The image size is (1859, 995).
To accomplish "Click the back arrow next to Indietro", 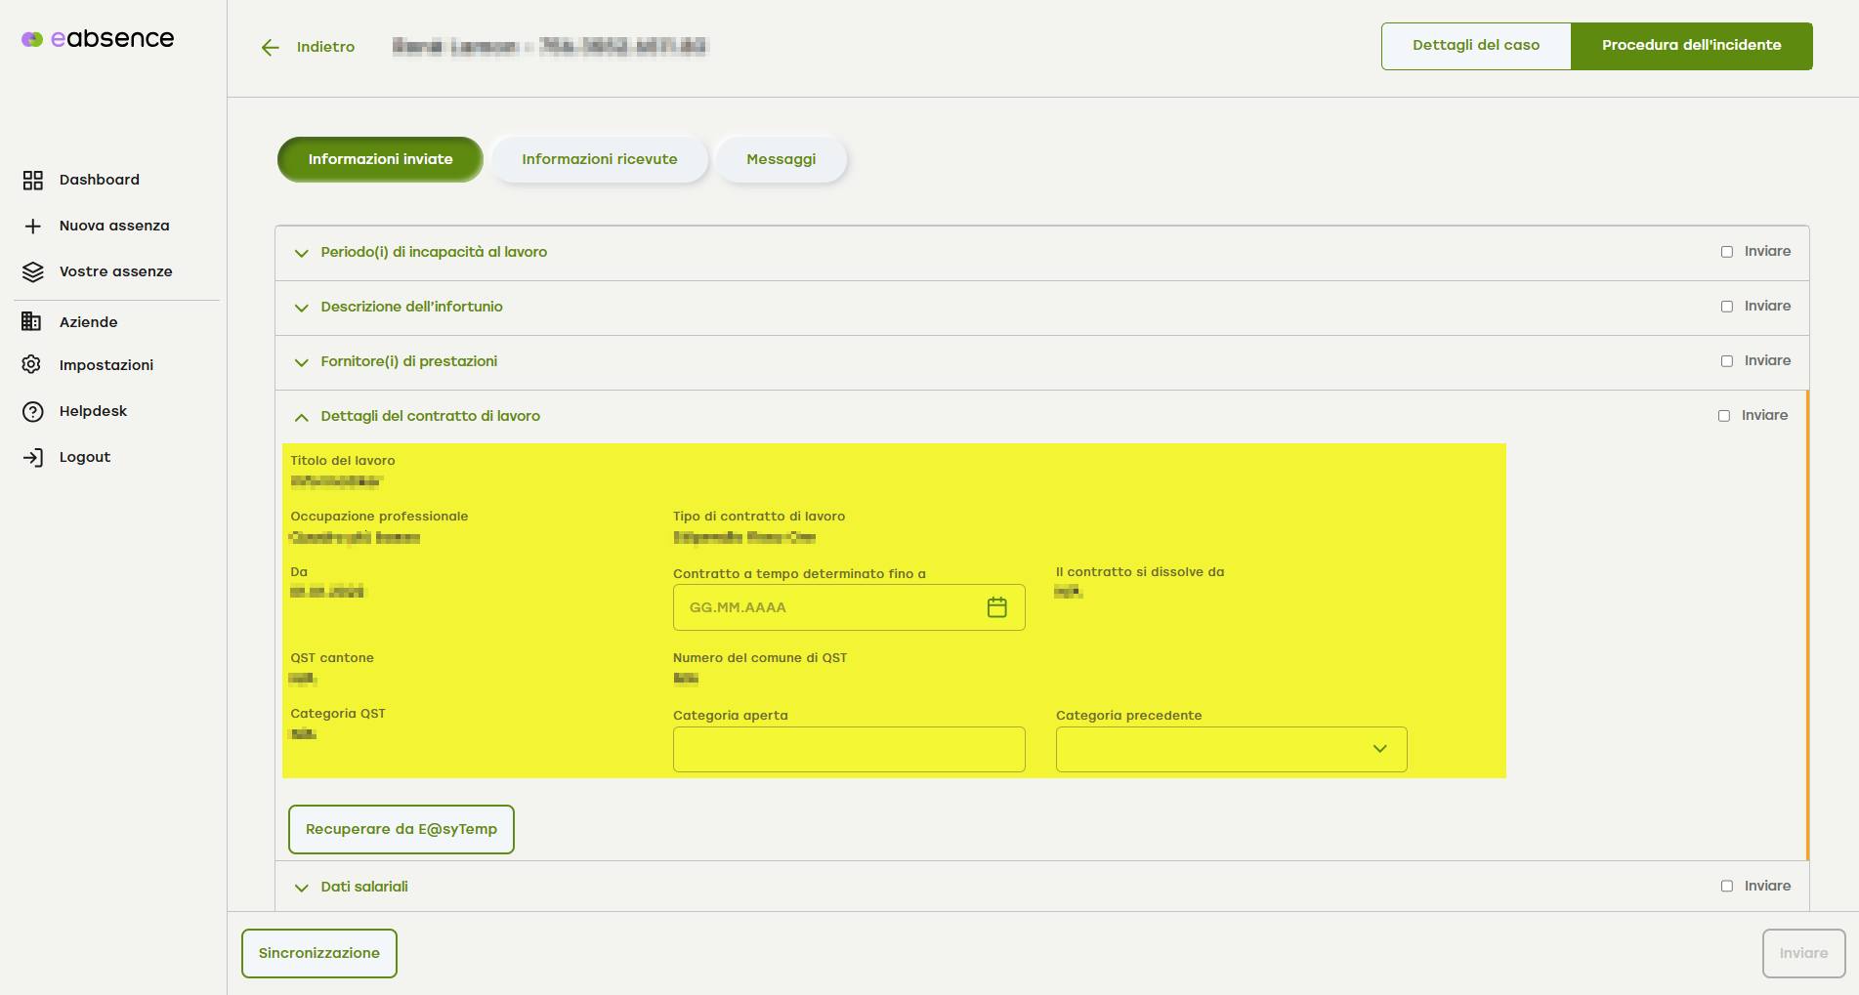I will coord(271,47).
